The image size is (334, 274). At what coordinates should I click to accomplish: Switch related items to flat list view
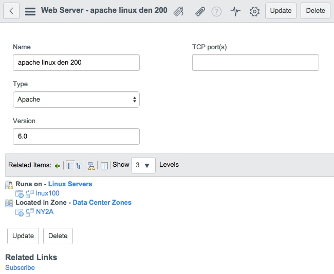(x=70, y=165)
